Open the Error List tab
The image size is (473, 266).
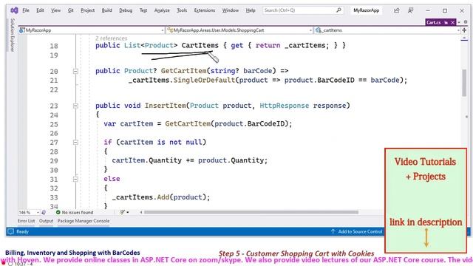27,221
